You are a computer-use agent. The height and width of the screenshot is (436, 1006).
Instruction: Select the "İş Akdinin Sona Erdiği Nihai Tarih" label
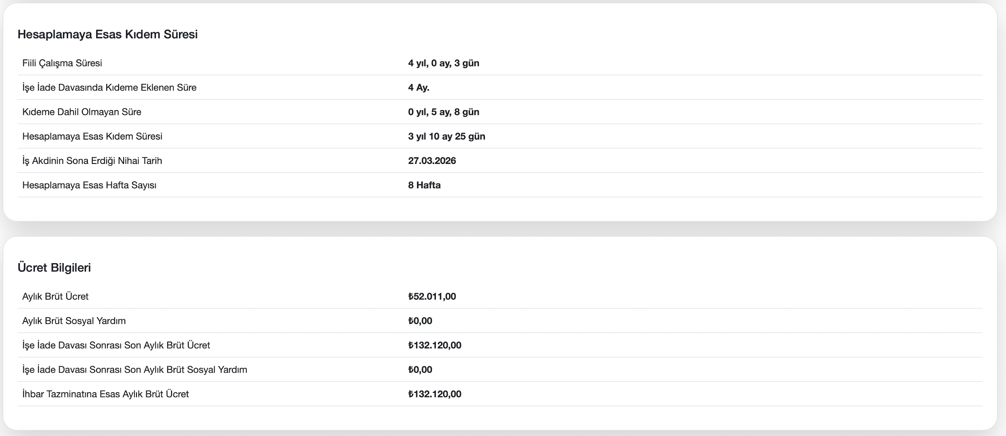(92, 161)
